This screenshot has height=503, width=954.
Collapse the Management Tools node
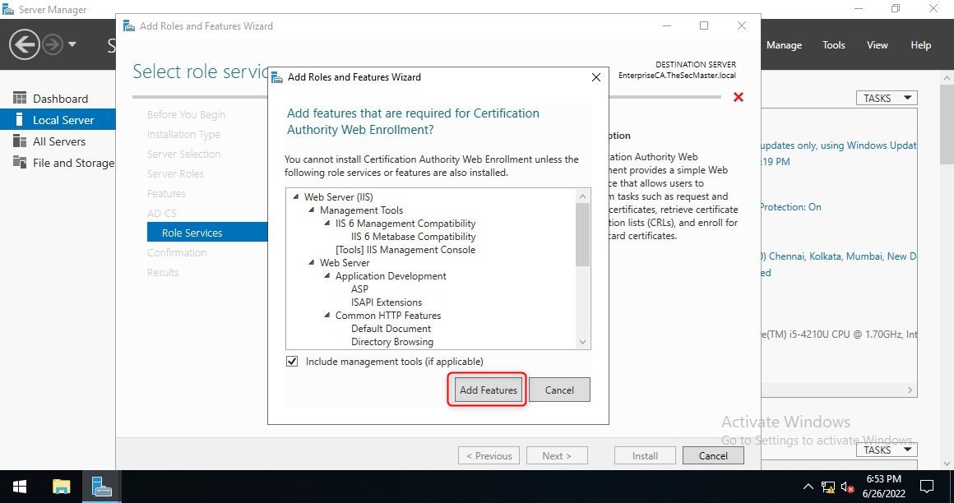pyautogui.click(x=312, y=210)
